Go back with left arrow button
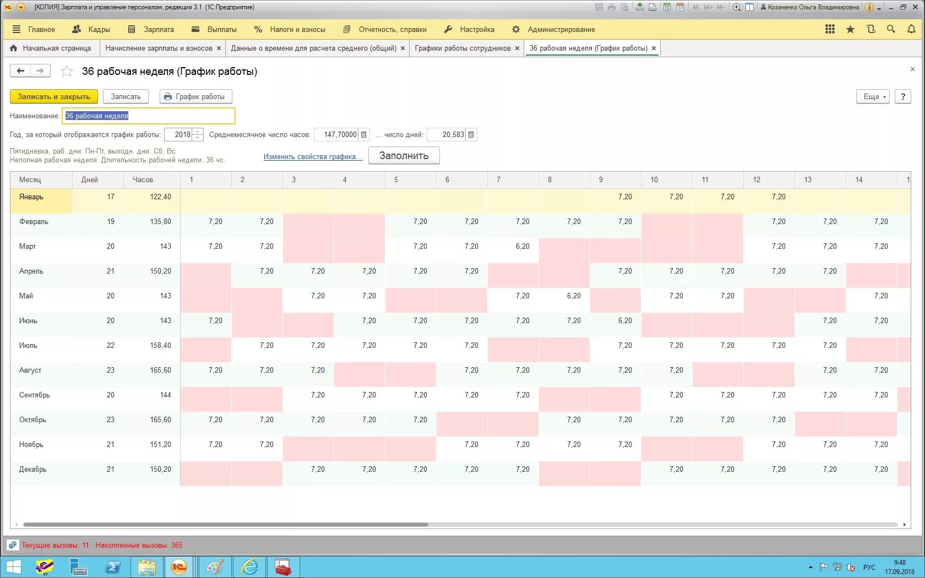 coord(20,70)
